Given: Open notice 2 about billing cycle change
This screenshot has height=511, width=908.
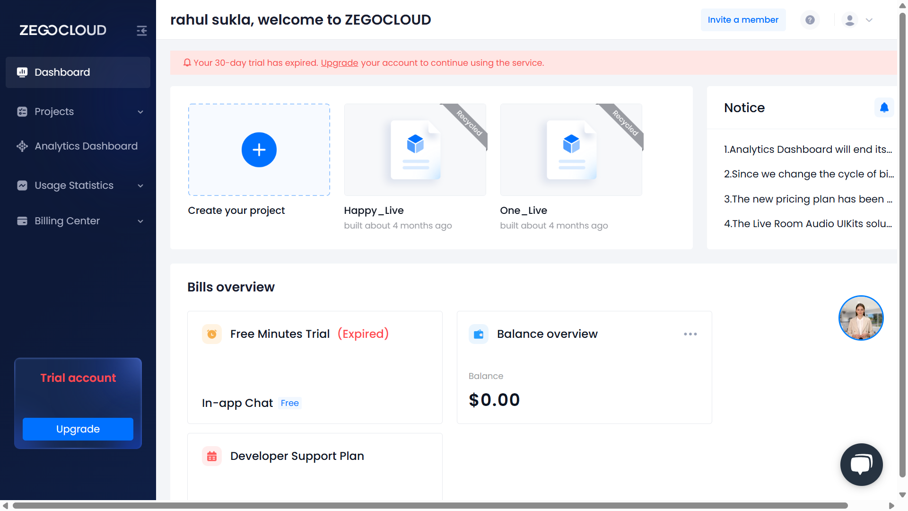Looking at the screenshot, I should (809, 174).
